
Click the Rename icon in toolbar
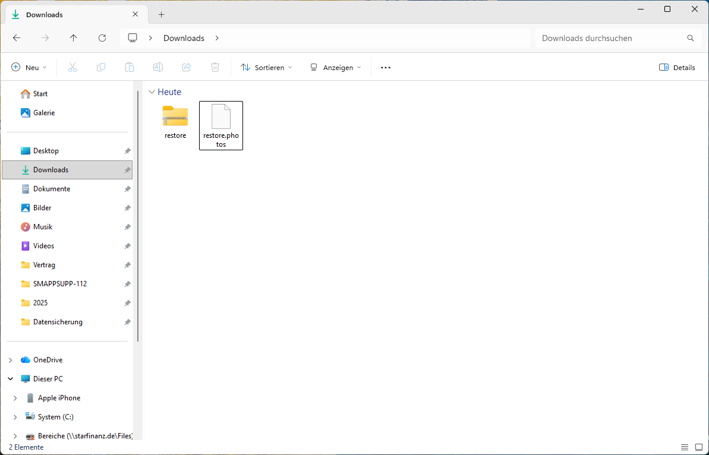pyautogui.click(x=158, y=67)
